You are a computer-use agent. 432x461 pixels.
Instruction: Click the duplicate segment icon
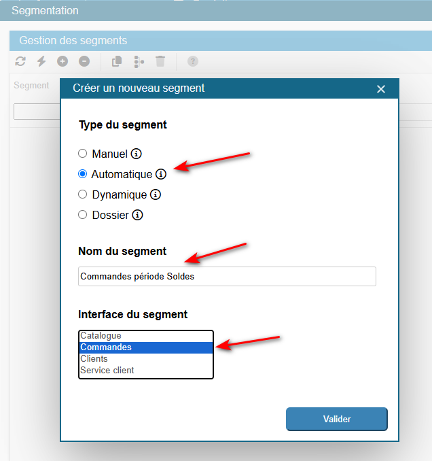tap(117, 61)
